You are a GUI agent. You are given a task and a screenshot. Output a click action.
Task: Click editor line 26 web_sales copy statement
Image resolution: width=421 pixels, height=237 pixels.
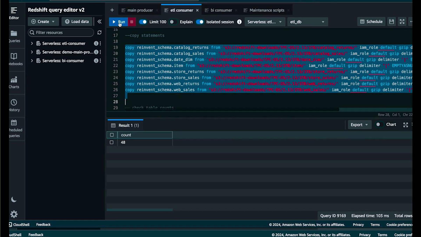(x=268, y=90)
